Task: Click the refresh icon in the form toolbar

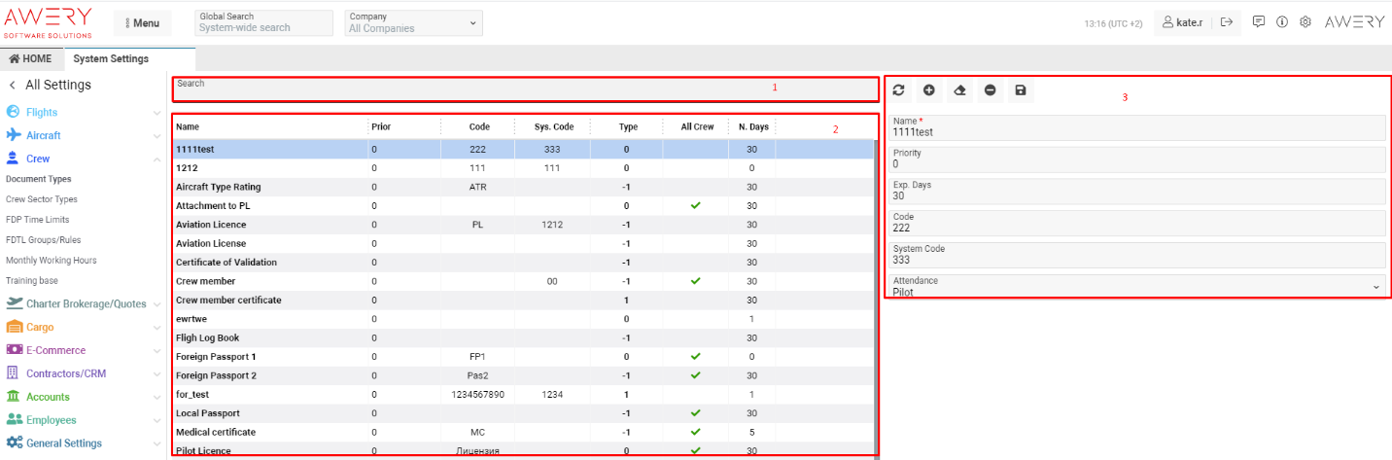Action: pos(898,90)
